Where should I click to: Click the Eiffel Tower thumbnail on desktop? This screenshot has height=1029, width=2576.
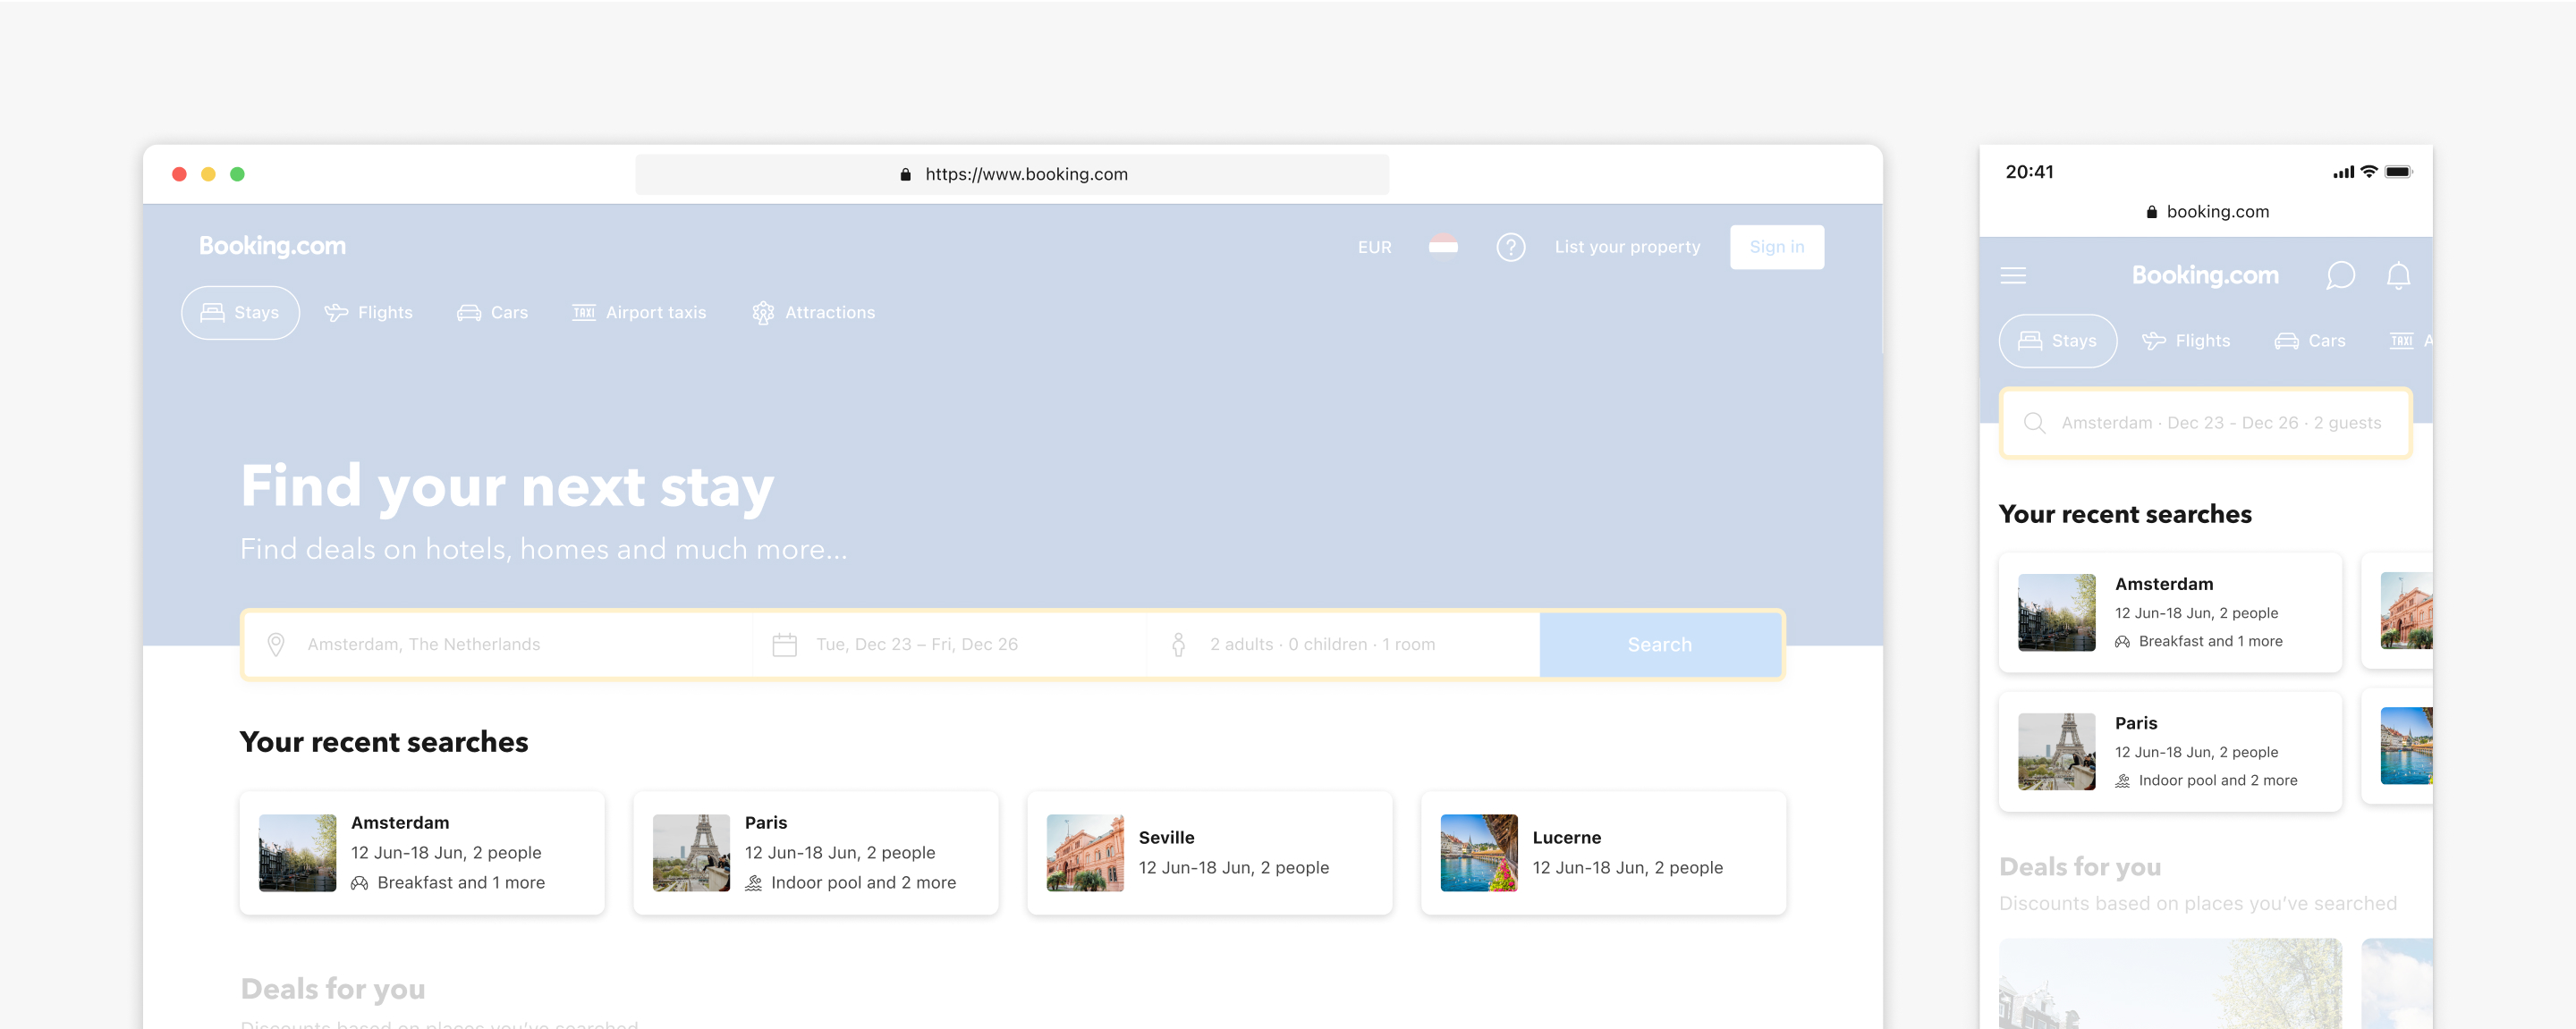pos(691,852)
